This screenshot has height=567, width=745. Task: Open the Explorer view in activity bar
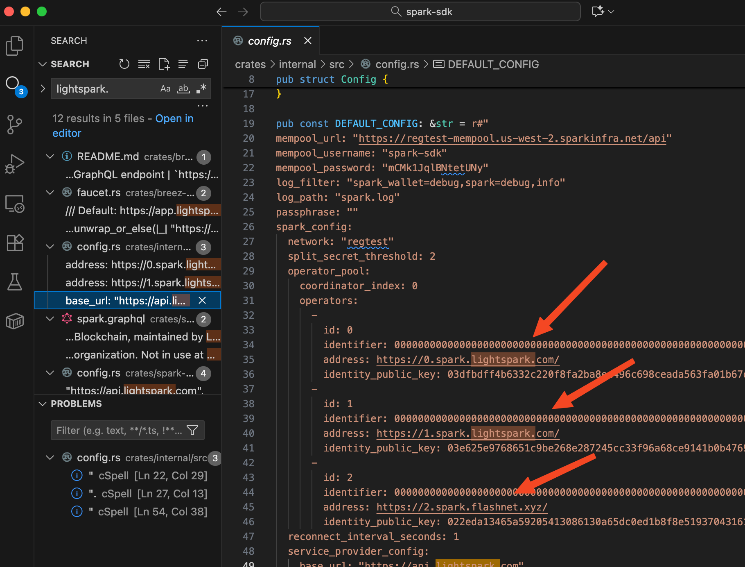click(15, 45)
